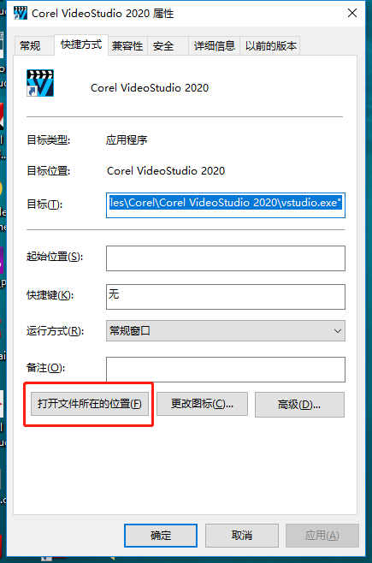Confirm with the 确定 button

(x=161, y=536)
